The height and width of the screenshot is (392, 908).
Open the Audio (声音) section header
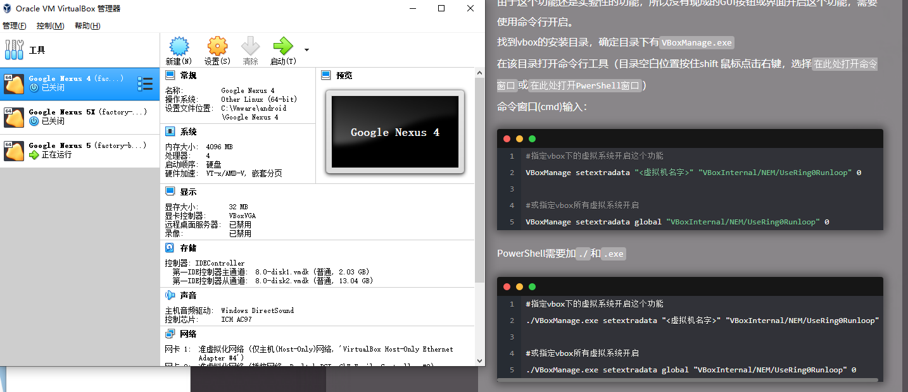coord(188,295)
